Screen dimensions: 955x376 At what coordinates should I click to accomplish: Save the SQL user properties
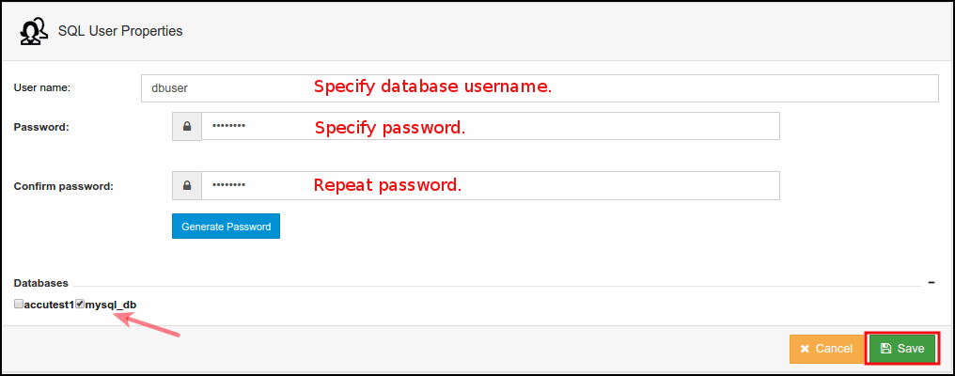pos(901,349)
